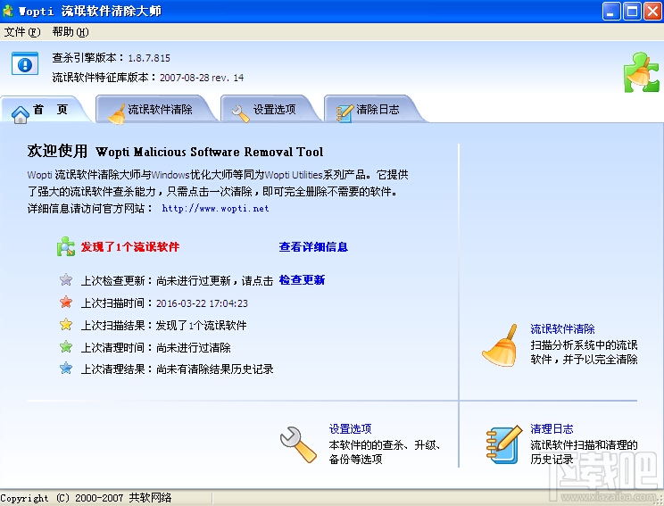Click the red star beside 上次扫描时间
Screen dimensions: 664x506
(x=66, y=303)
